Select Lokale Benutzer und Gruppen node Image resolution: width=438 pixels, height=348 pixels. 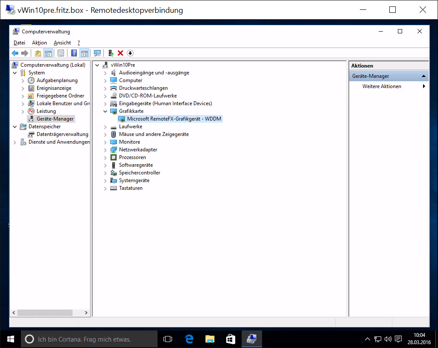[63, 103]
